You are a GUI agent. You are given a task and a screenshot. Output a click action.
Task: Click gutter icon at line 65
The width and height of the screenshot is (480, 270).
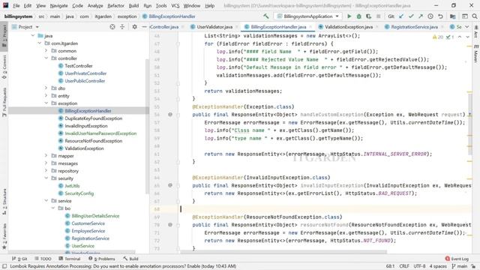170,185
